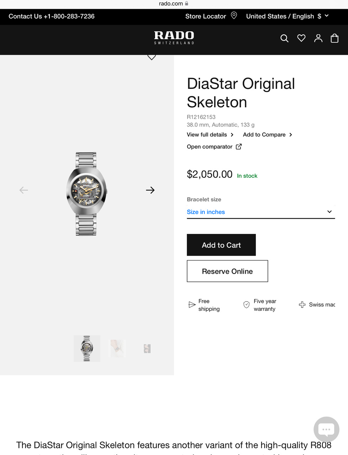Click the Open comparator external link icon
348x455 pixels.
(x=239, y=146)
